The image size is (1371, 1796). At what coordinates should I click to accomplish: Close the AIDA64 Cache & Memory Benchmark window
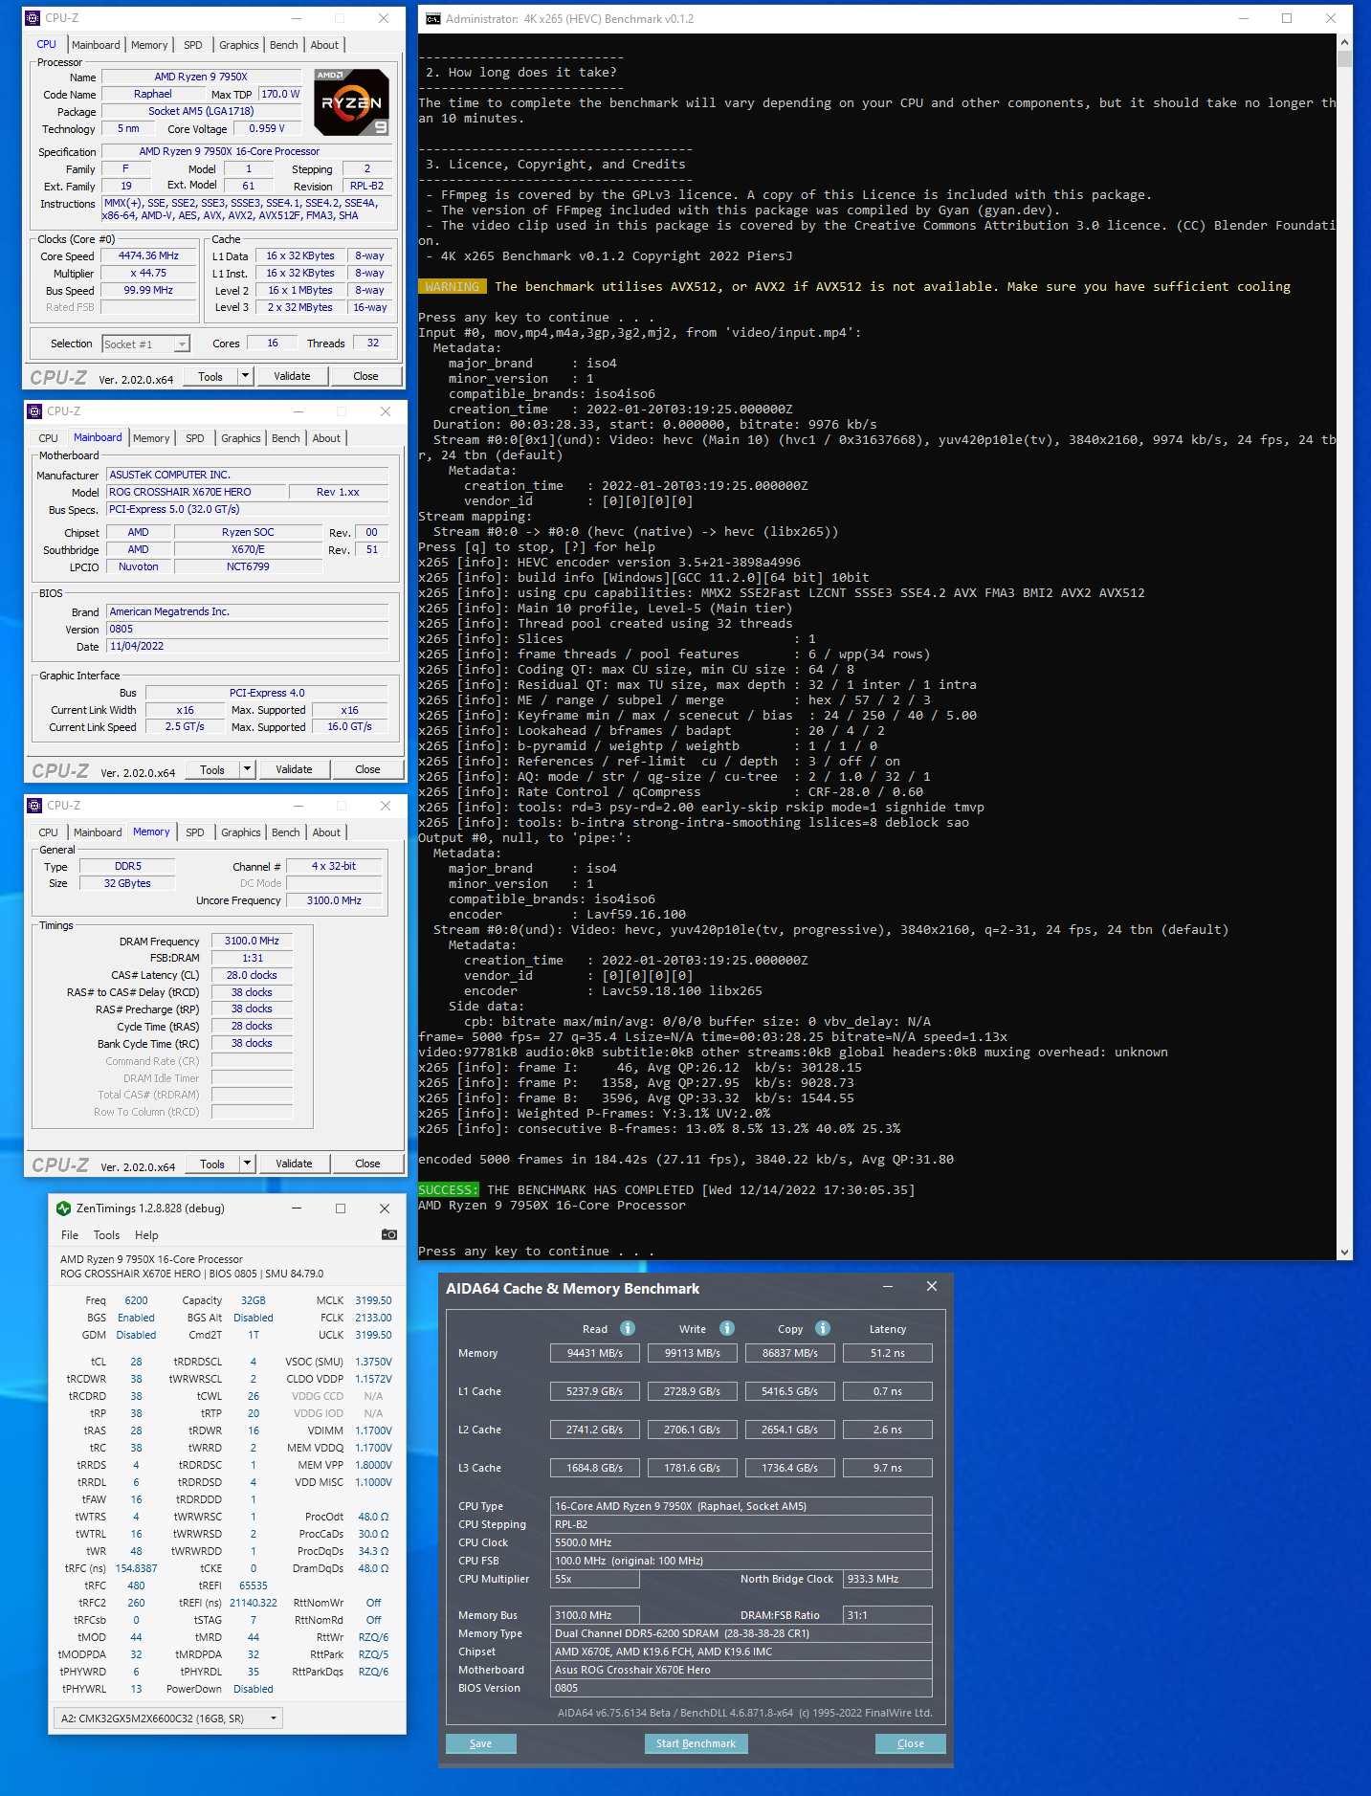(932, 1287)
